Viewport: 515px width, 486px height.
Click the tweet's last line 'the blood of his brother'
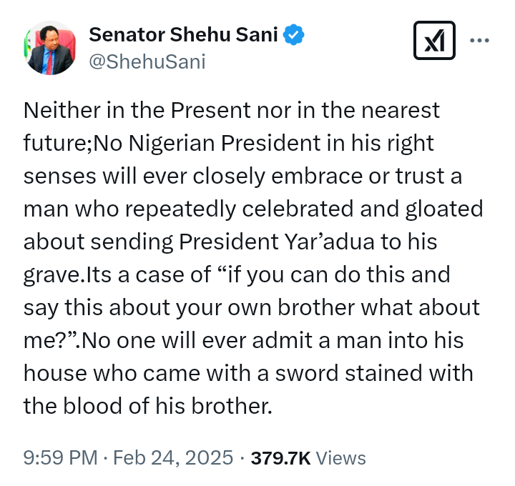148,406
